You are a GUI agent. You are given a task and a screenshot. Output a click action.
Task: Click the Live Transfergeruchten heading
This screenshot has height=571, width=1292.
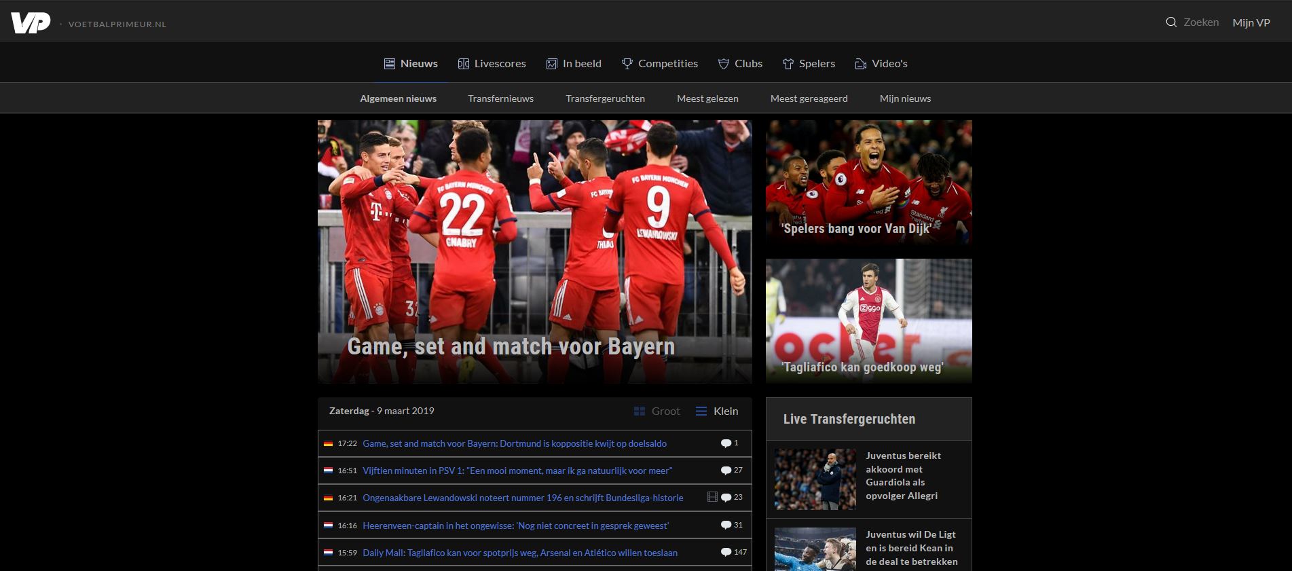point(849,419)
